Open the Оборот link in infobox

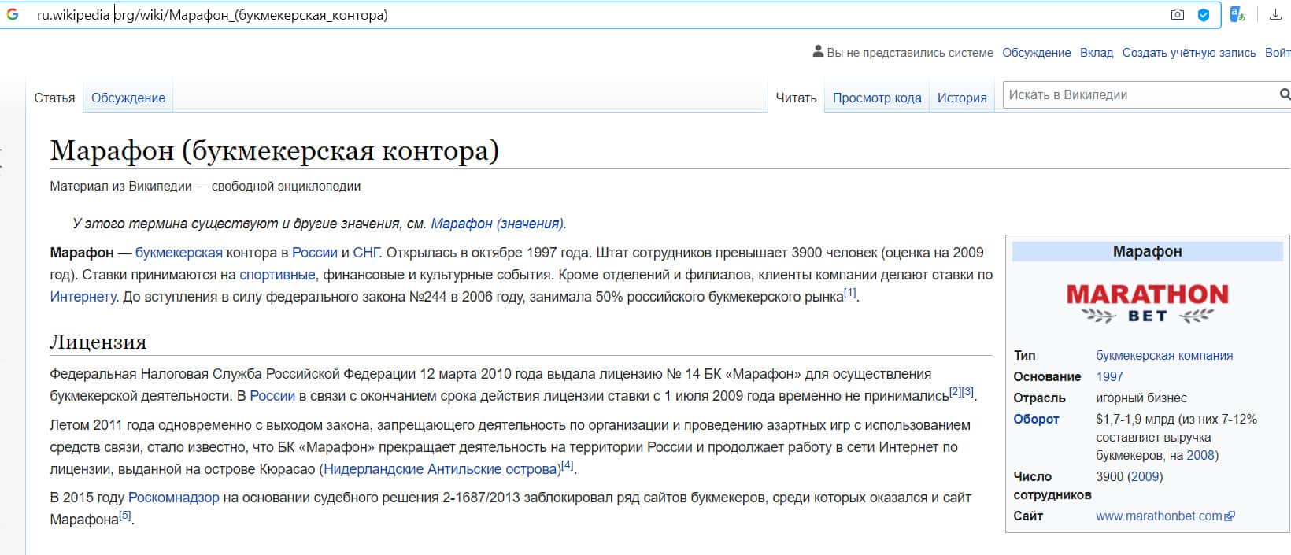point(1036,419)
